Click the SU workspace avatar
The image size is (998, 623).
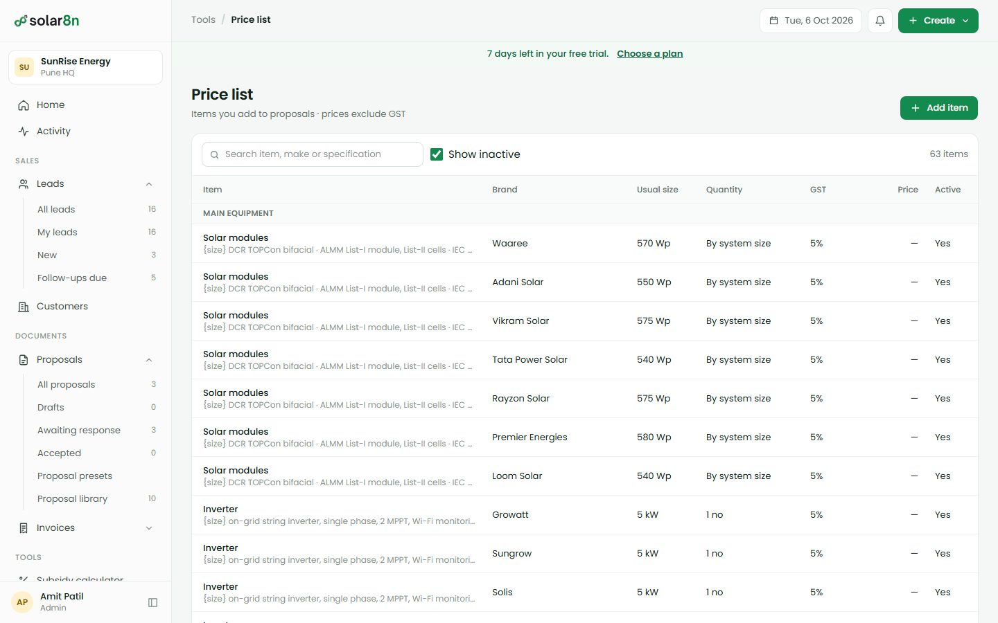coord(24,67)
